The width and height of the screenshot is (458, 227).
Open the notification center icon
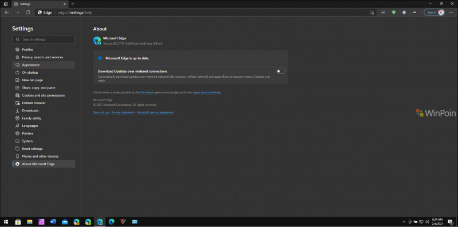[x=451, y=222]
